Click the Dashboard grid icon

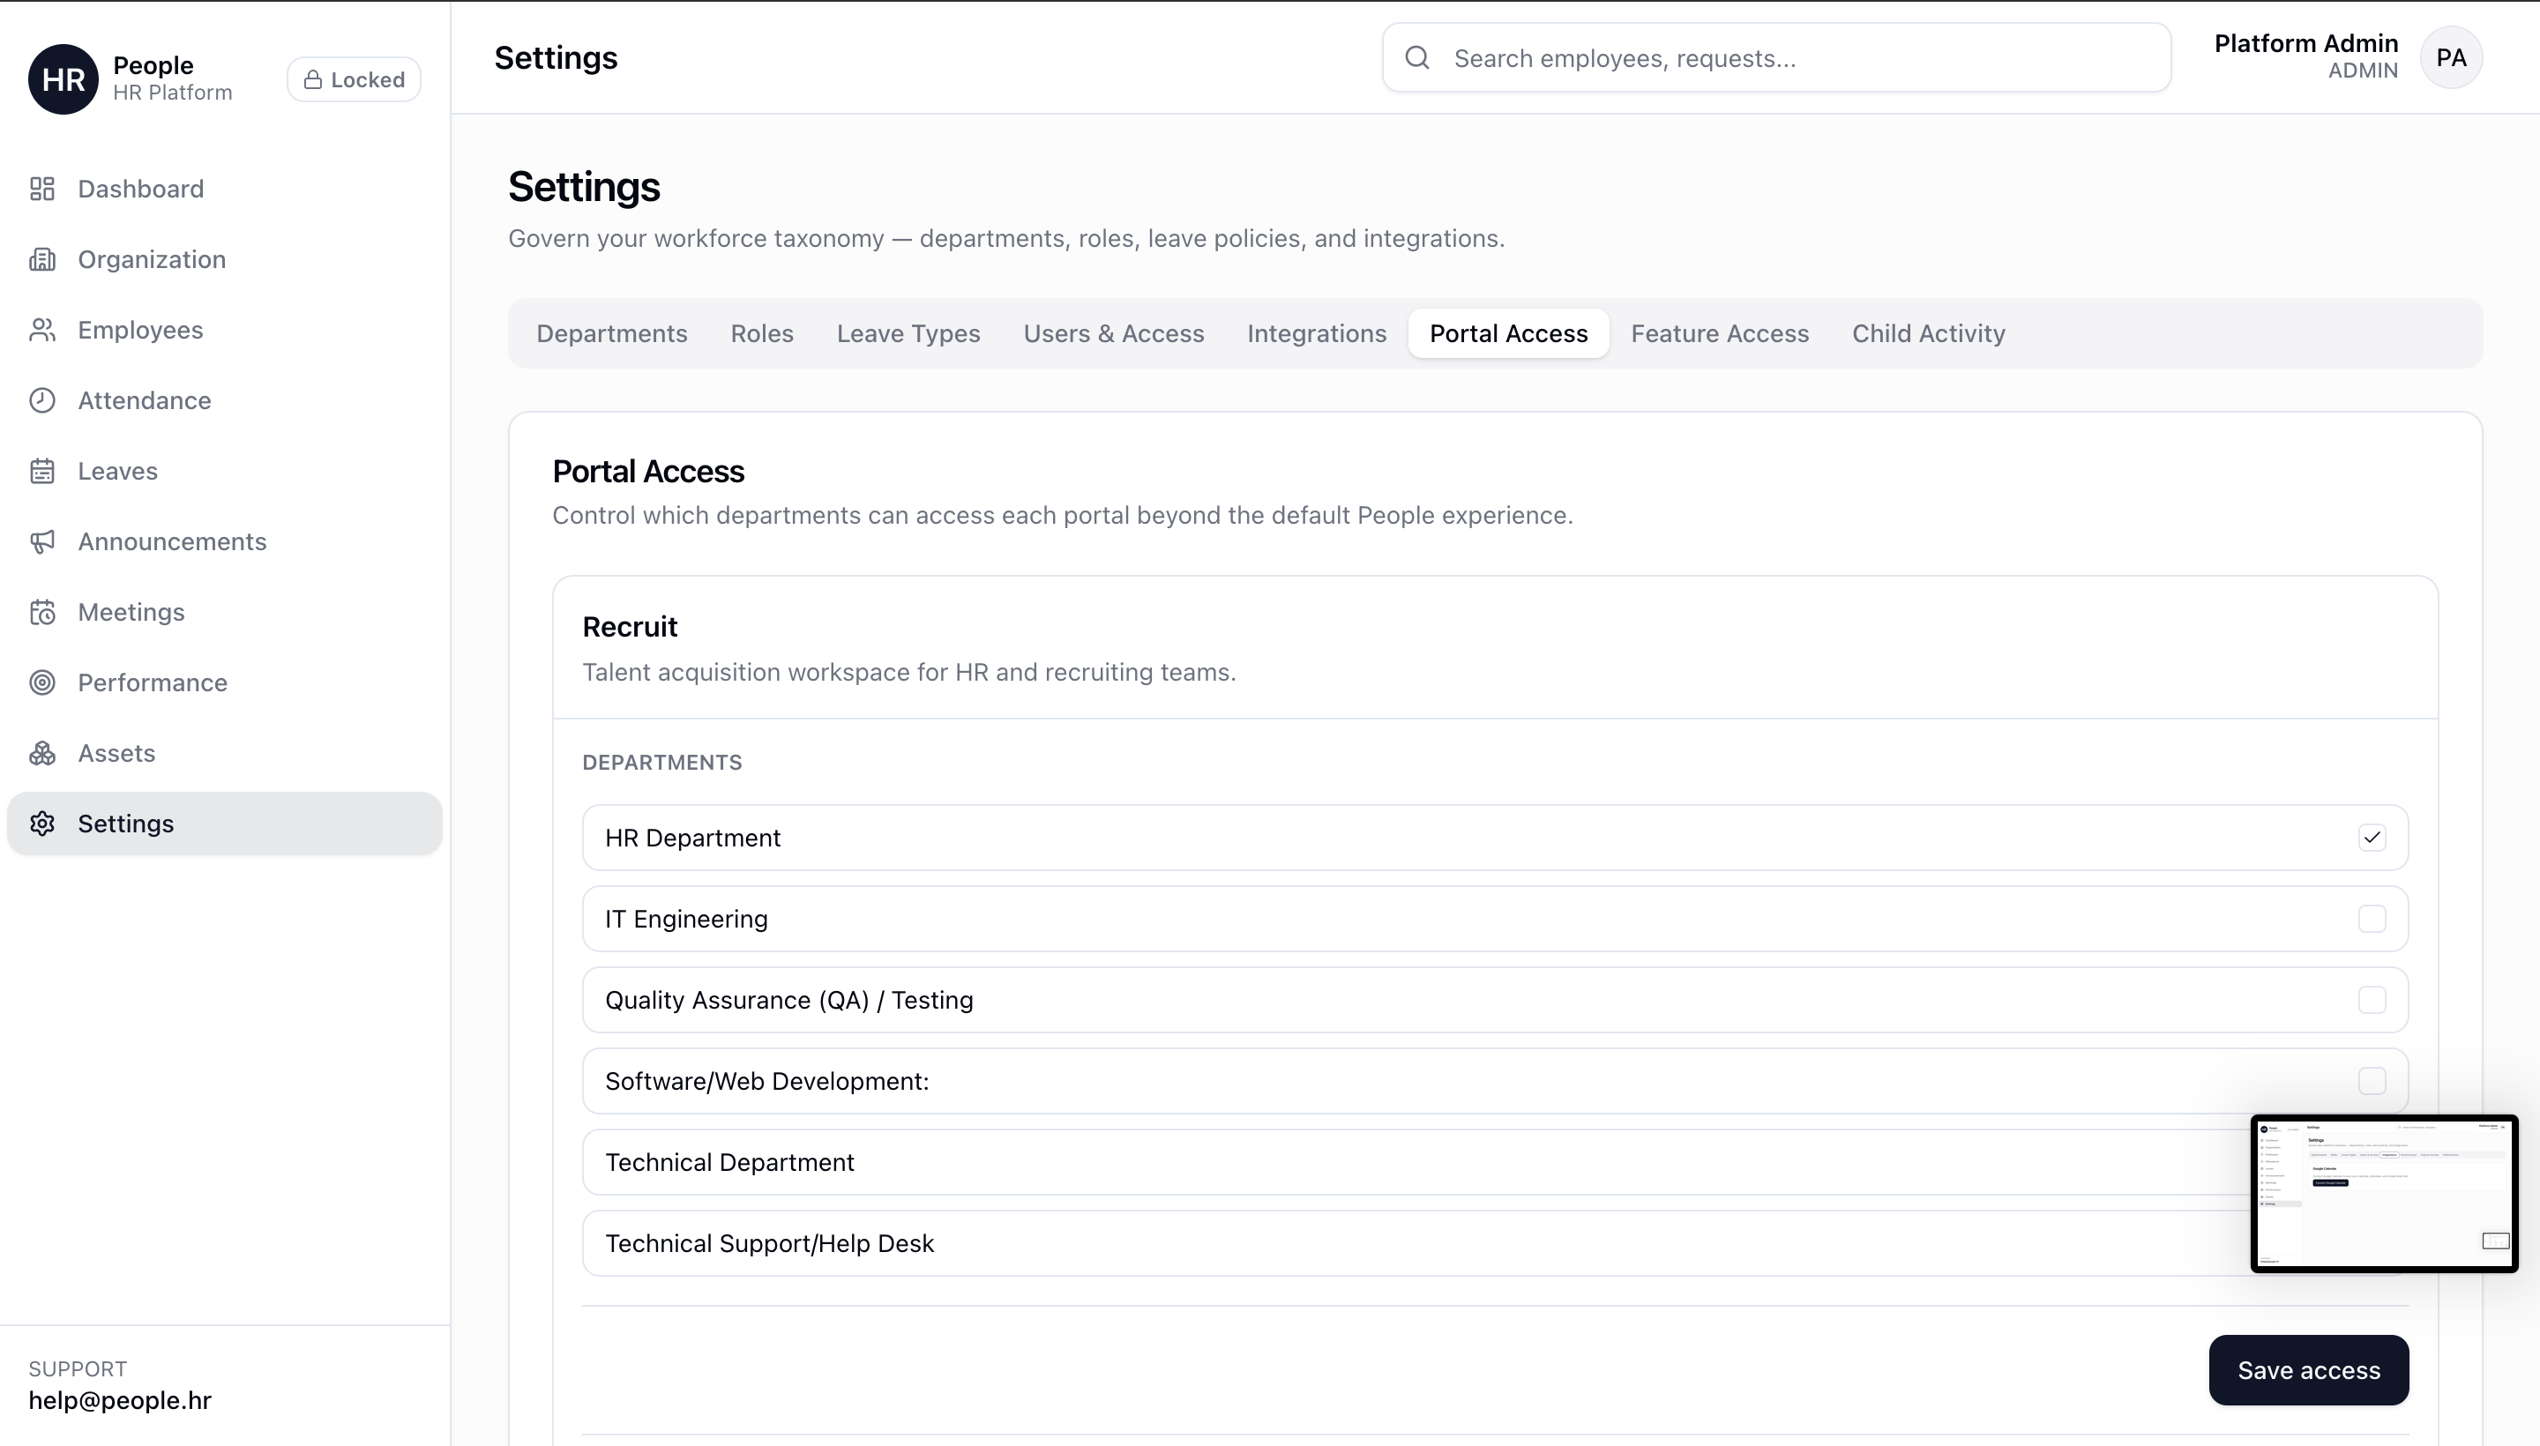(41, 189)
